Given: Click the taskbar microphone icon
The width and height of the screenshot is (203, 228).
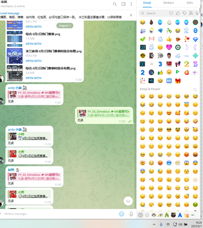Looking at the screenshot, I should point(161,224).
